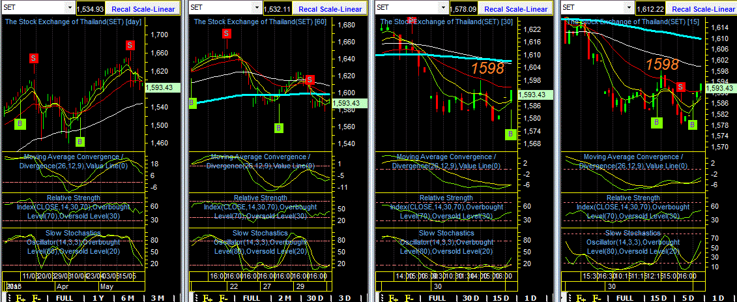Select FULL range on the 30-minute chart

click(437, 298)
